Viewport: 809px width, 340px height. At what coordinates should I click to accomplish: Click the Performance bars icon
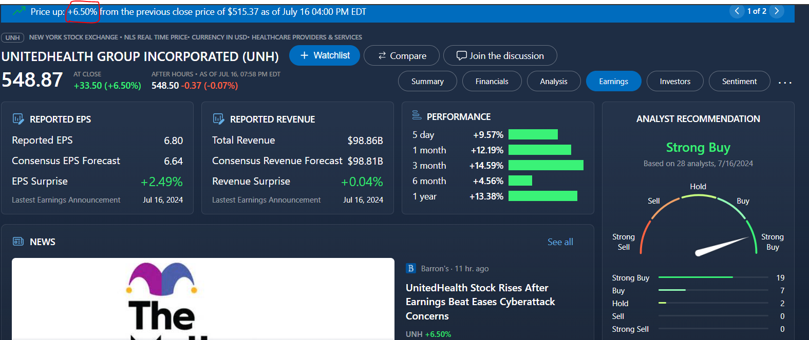tap(417, 116)
